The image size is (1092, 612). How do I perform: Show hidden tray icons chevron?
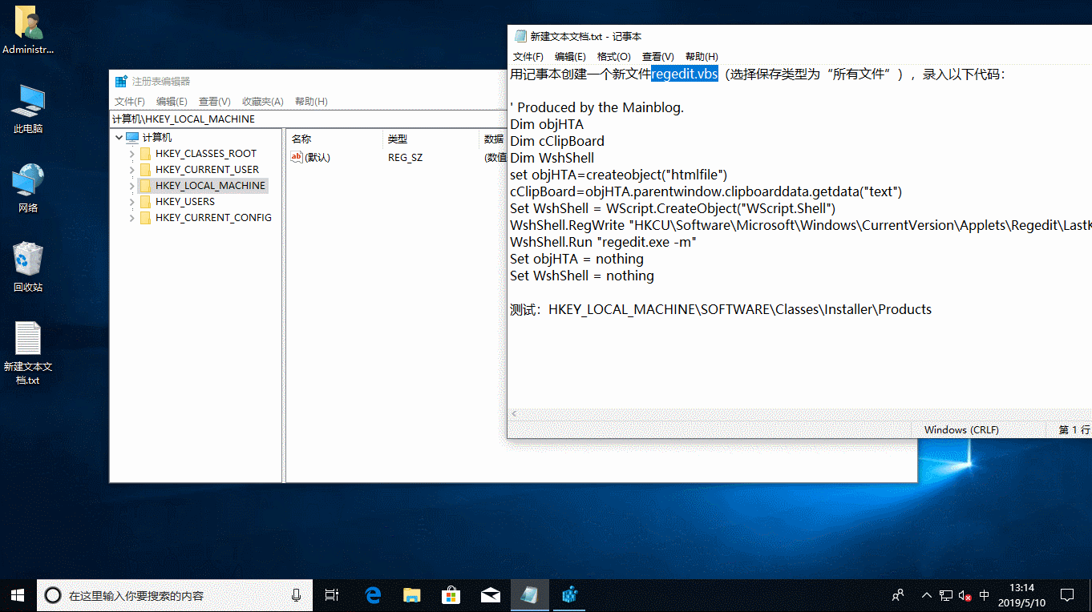(927, 595)
